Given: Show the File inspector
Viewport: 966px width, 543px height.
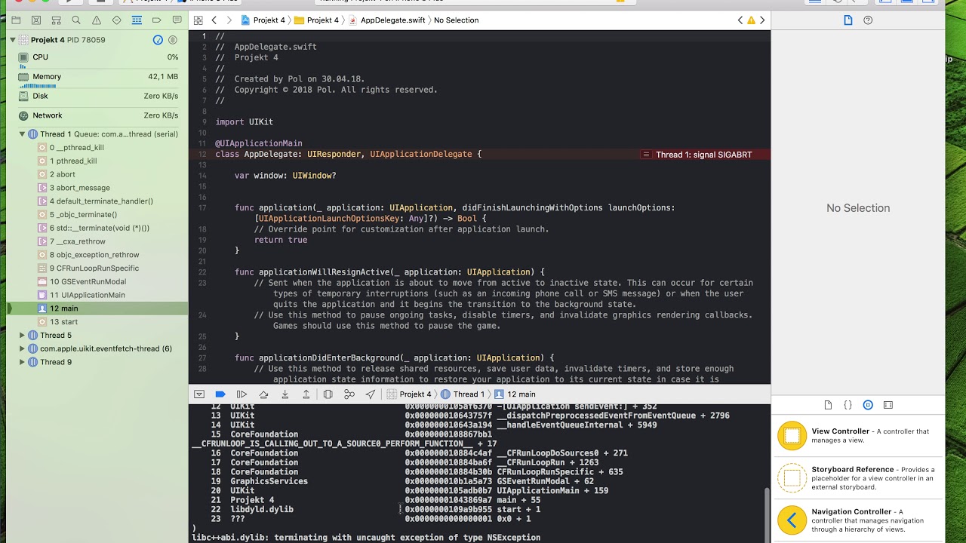Looking at the screenshot, I should pyautogui.click(x=848, y=20).
